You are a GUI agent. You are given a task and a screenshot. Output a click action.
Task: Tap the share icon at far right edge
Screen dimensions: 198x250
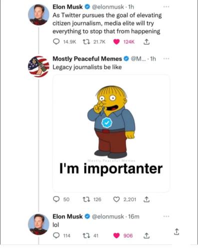pyautogui.click(x=176, y=231)
